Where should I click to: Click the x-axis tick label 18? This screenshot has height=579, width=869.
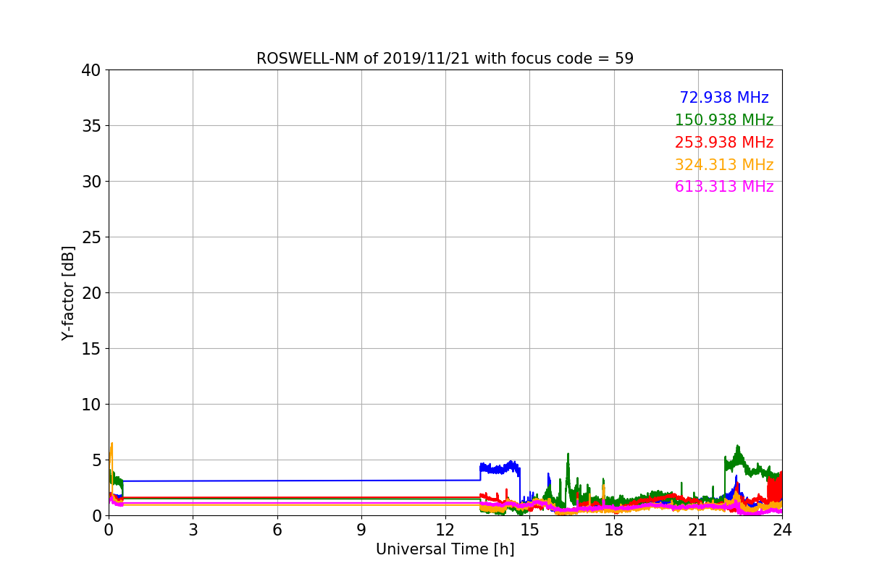pos(614,529)
